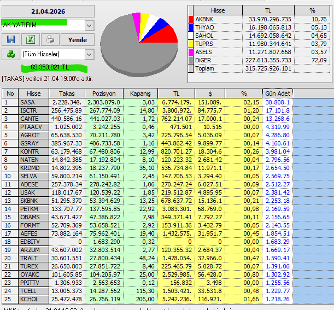
Task: Sort by the Takas column header
Action: (x=67, y=93)
